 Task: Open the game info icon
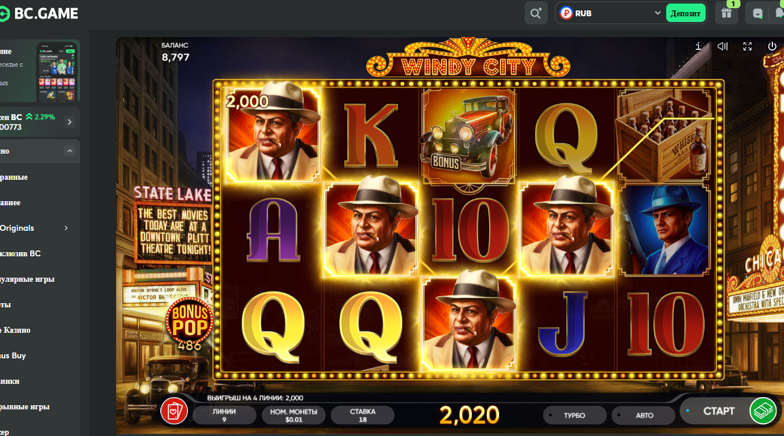(x=699, y=46)
